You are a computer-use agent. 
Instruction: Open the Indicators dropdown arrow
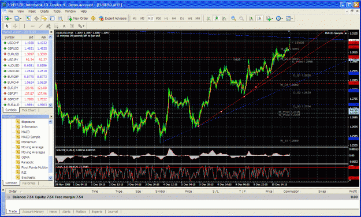point(273,18)
